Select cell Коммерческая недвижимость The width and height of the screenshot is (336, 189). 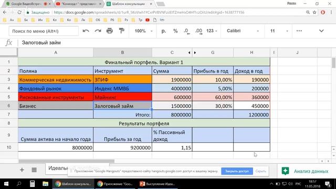point(56,80)
